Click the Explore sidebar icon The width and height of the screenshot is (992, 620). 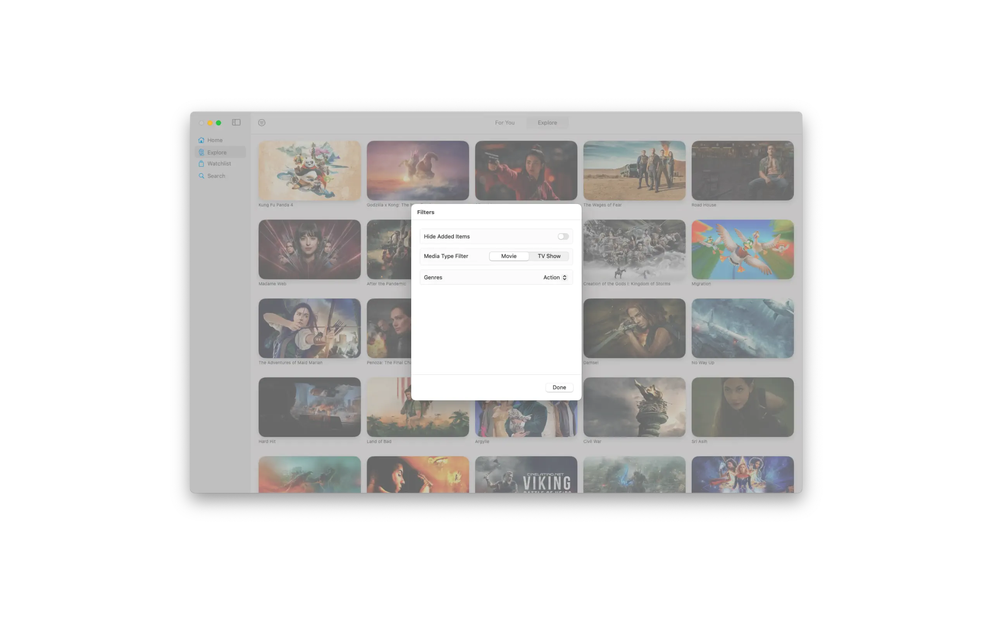(x=201, y=153)
